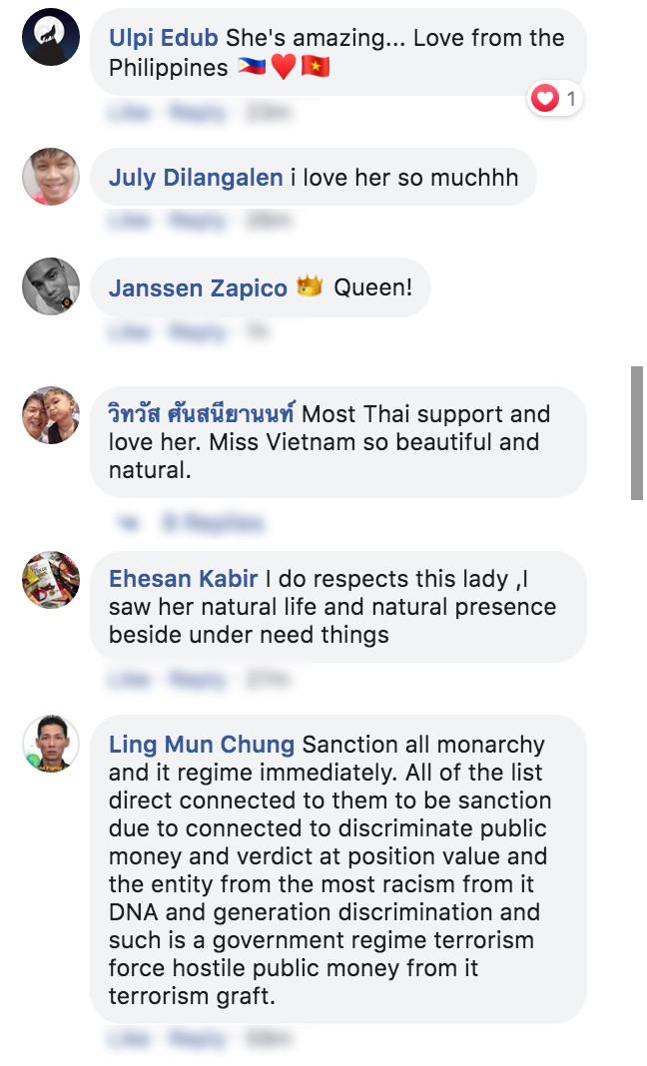Image resolution: width=647 pixels, height=1066 pixels.
Task: Open the Ehesan Kabir name link
Action: coord(183,579)
